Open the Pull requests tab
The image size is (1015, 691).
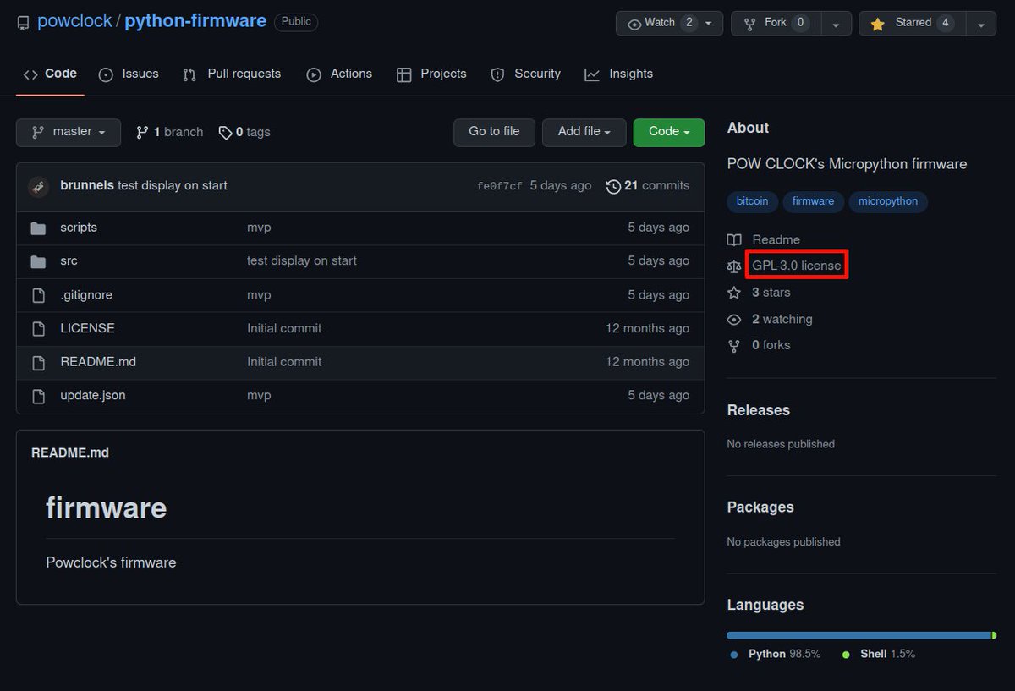pos(232,74)
